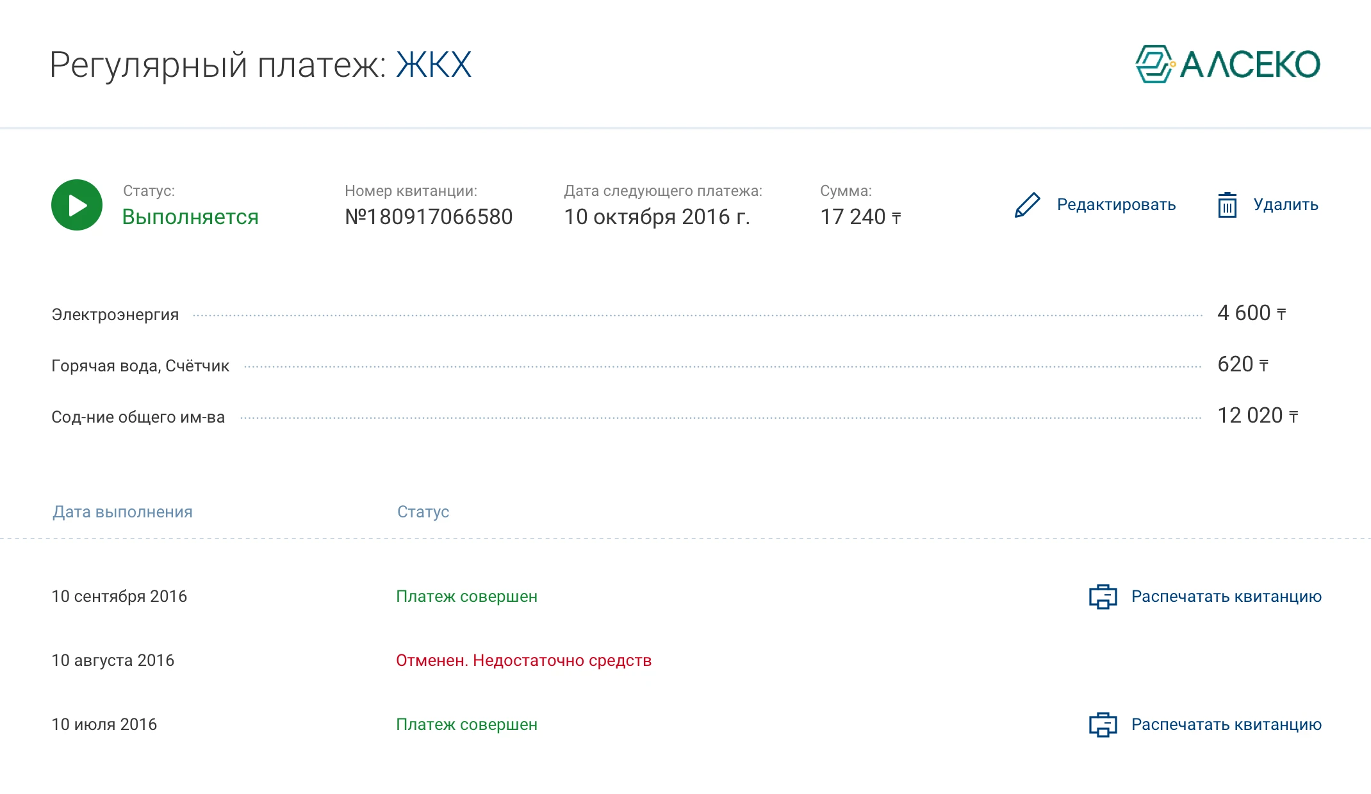Screen dimensions: 1371x794
Task: Select the Горячая вода, Счётчик row
Action: pyautogui.click(x=140, y=366)
